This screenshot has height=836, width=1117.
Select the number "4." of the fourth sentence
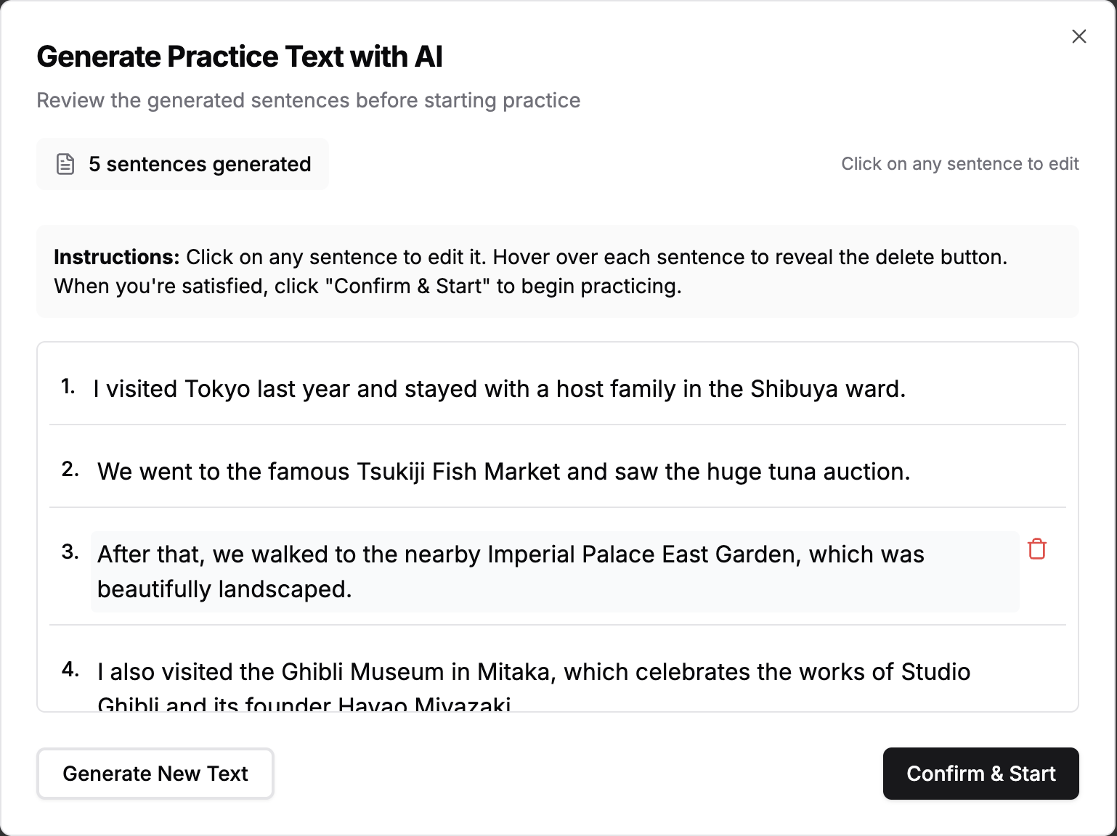70,669
